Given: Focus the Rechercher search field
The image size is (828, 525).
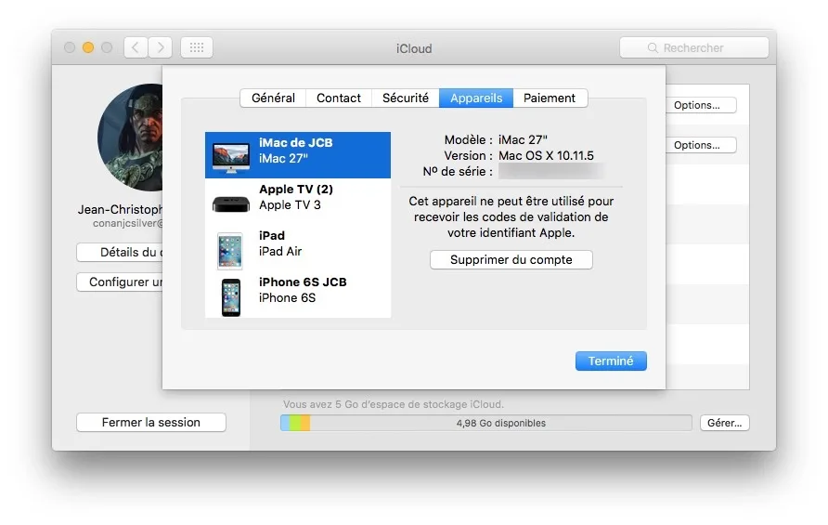Looking at the screenshot, I should tap(694, 47).
